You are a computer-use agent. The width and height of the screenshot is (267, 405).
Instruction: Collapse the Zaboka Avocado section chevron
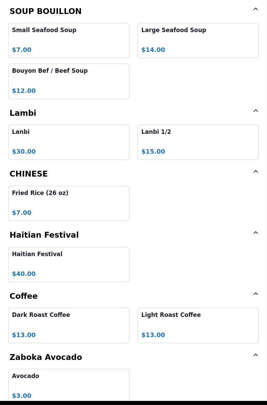point(255,355)
